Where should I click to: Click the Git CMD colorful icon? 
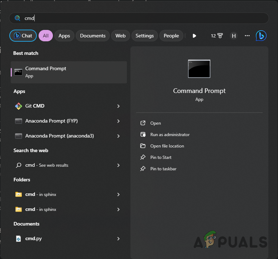pyautogui.click(x=19, y=106)
